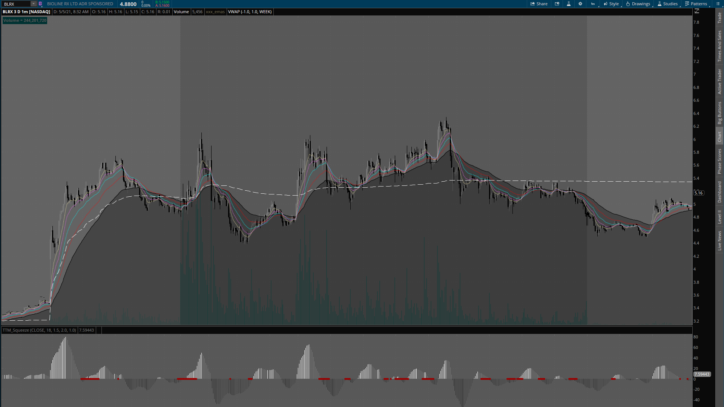Click the TTM_Squeeze study label
This screenshot has width=724, height=407.
(39, 330)
